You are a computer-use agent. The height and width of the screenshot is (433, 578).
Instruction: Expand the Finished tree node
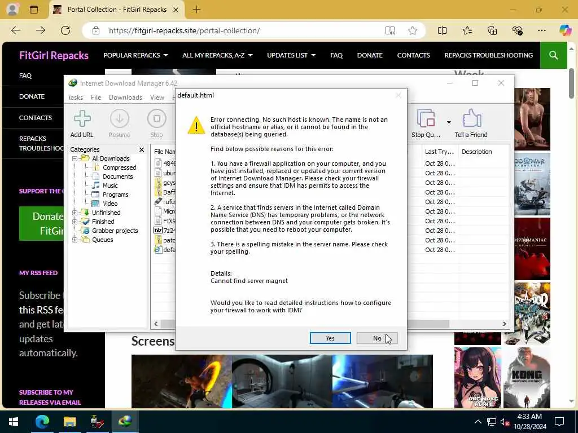tap(75, 222)
